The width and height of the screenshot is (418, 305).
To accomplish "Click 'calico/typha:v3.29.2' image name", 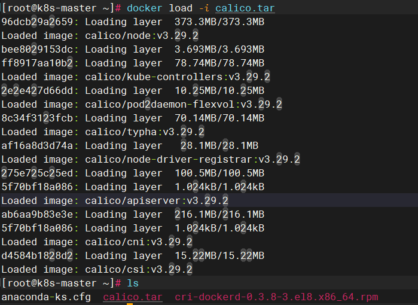I will point(145,132).
